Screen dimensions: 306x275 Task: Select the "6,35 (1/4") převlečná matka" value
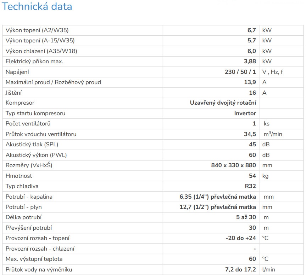[218, 197]
